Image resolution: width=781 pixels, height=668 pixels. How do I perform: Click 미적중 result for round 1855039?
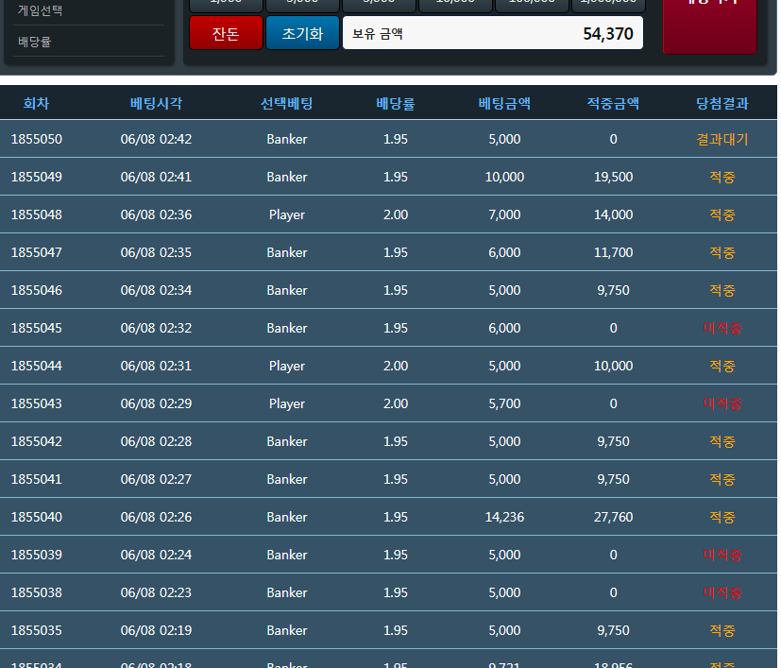click(722, 555)
